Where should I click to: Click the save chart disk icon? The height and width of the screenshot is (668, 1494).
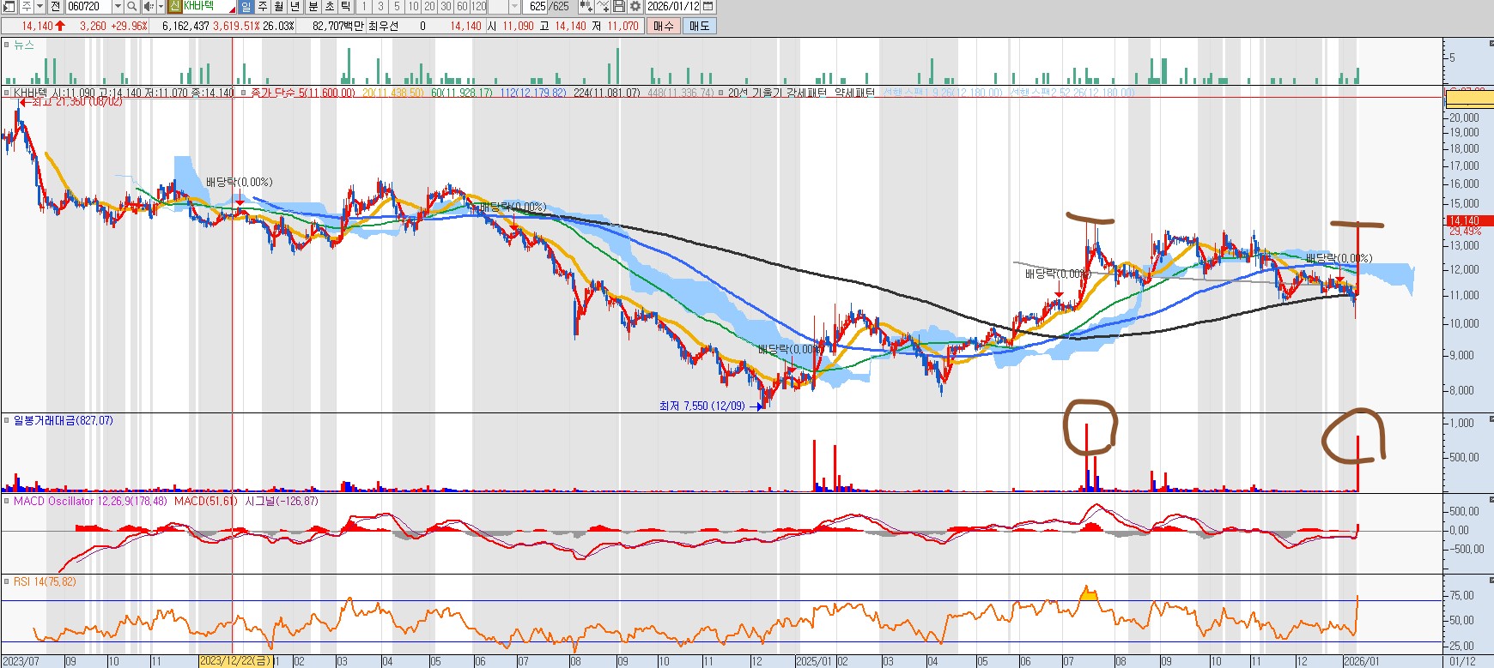coord(618,6)
